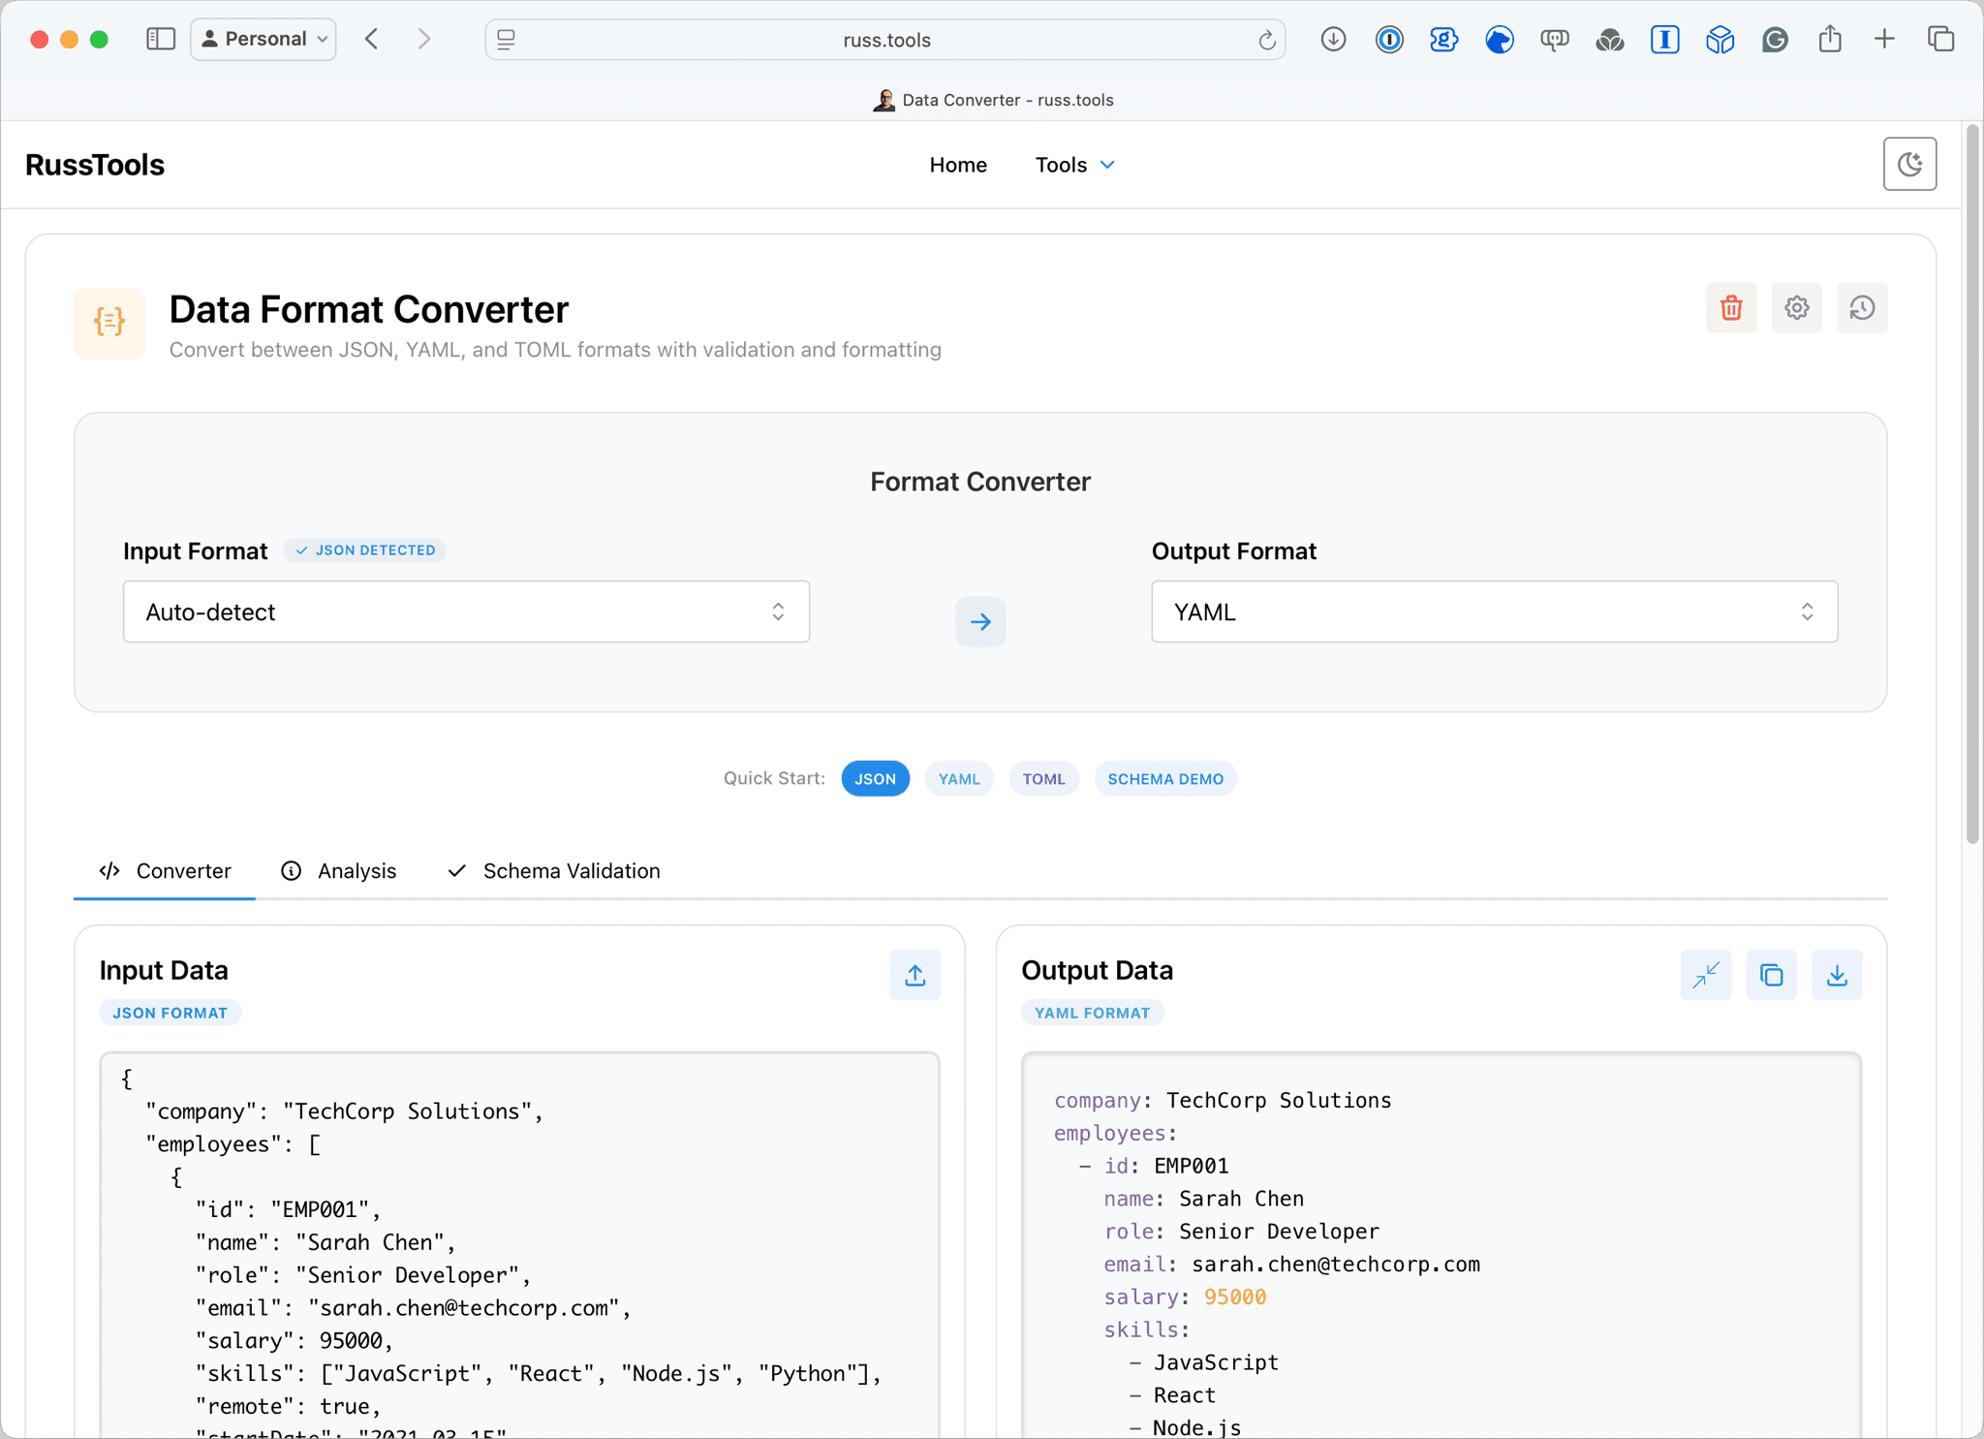The width and height of the screenshot is (1984, 1439).
Task: Click the minify output compress icon
Action: pos(1705,975)
